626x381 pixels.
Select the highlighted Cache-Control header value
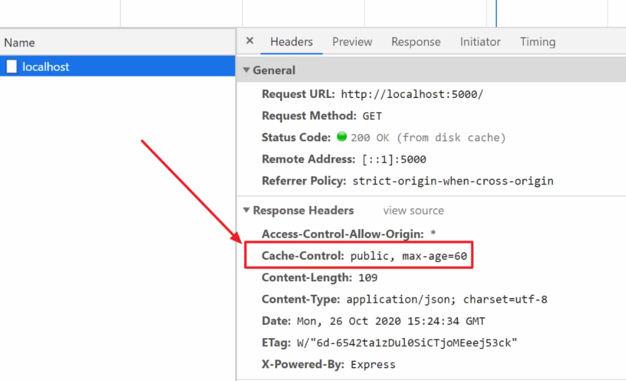408,256
